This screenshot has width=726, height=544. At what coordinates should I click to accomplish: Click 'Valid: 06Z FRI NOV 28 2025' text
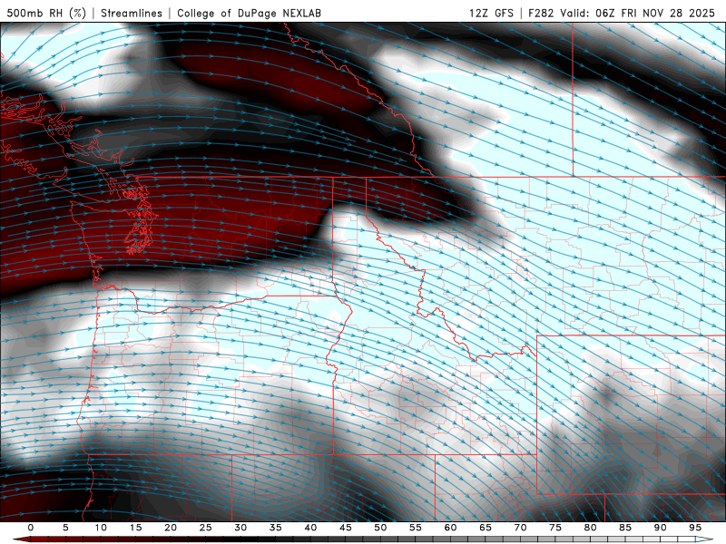click(638, 13)
